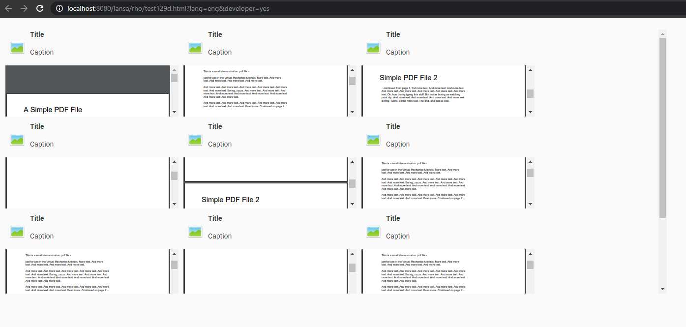This screenshot has width=686, height=327.
Task: Click the browser reload button
Action: tap(40, 8)
